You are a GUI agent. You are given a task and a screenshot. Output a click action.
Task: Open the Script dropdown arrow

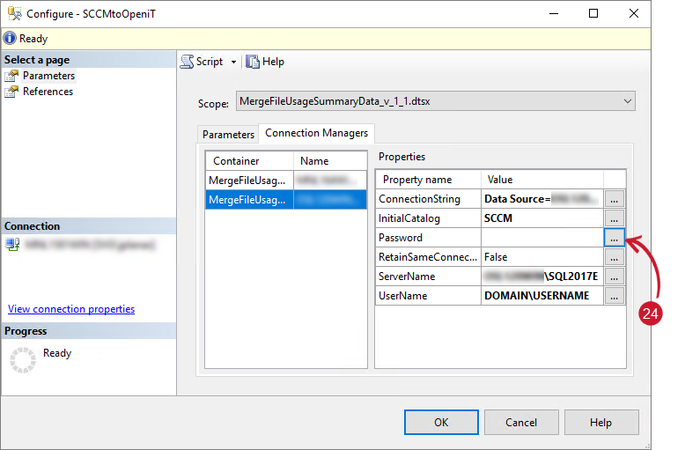pyautogui.click(x=233, y=62)
